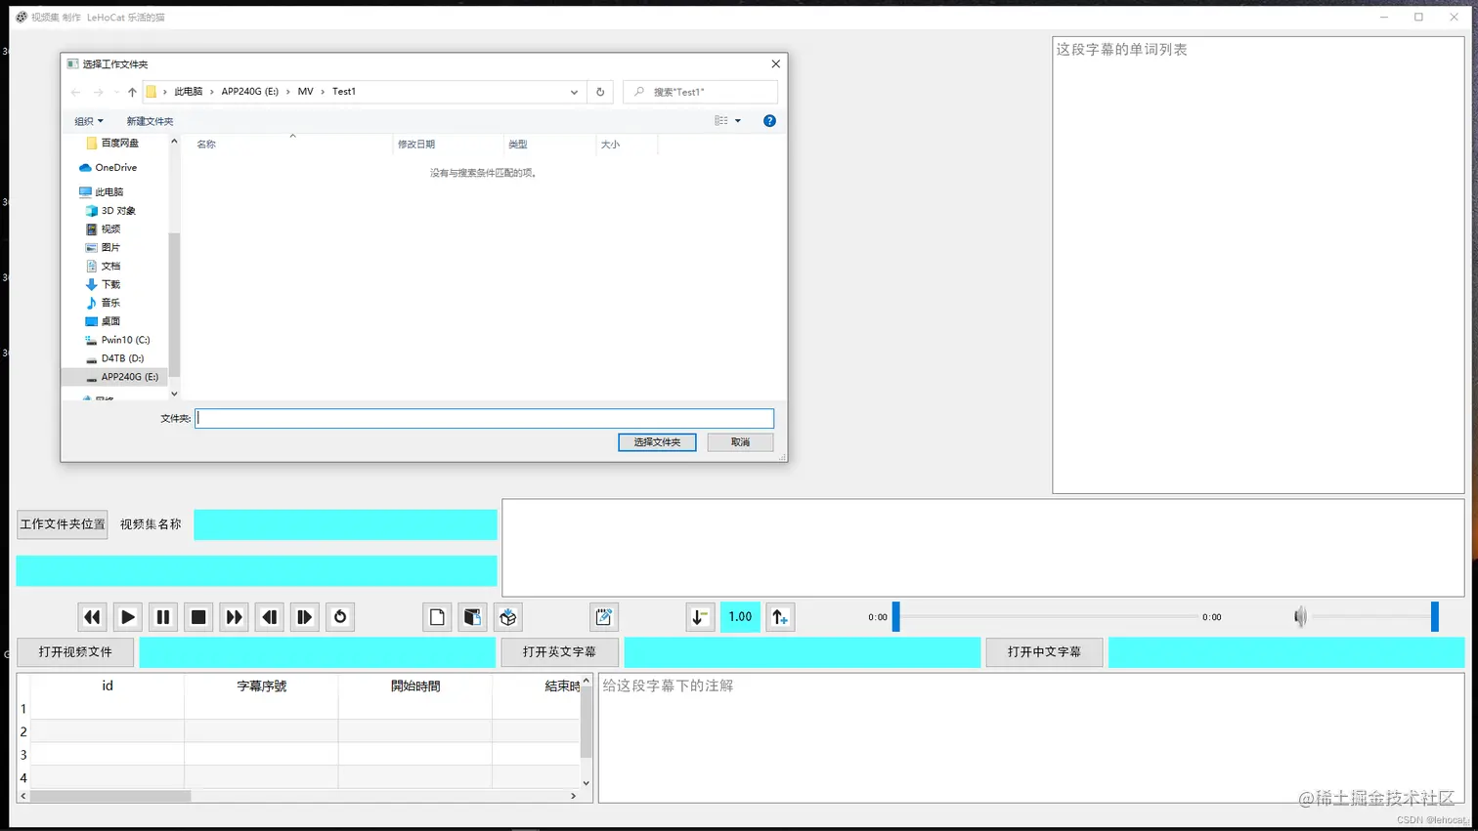Click 新建文件夹 to create a folder
Viewport: 1478px width, 831px height.
150,121
